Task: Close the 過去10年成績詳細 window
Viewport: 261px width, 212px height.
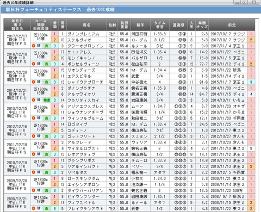Action: click(254, 2)
